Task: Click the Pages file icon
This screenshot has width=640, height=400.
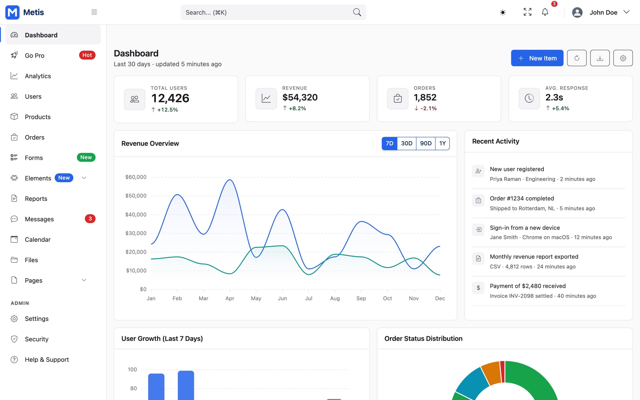Action: [x=14, y=280]
